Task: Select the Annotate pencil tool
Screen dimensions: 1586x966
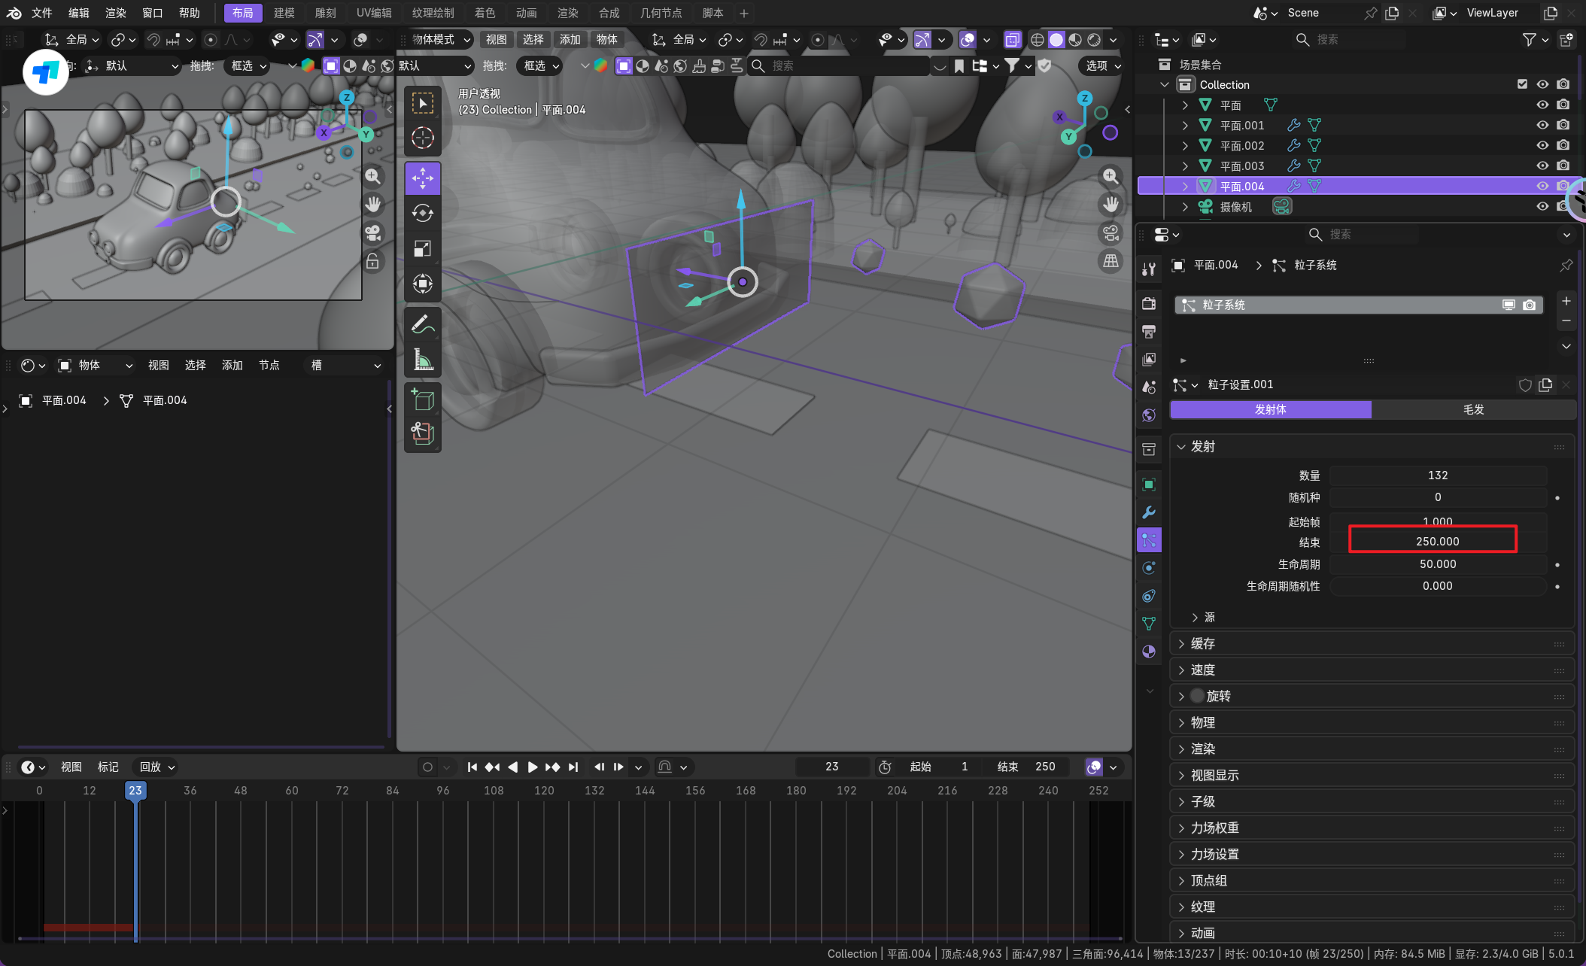Action: coord(422,324)
